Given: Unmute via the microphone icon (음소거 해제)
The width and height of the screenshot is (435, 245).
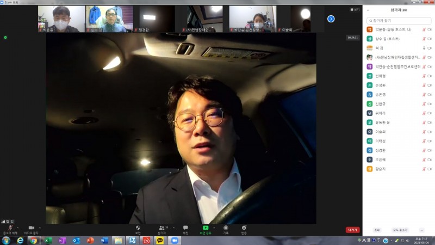Looking at the screenshot, I should 10,228.
